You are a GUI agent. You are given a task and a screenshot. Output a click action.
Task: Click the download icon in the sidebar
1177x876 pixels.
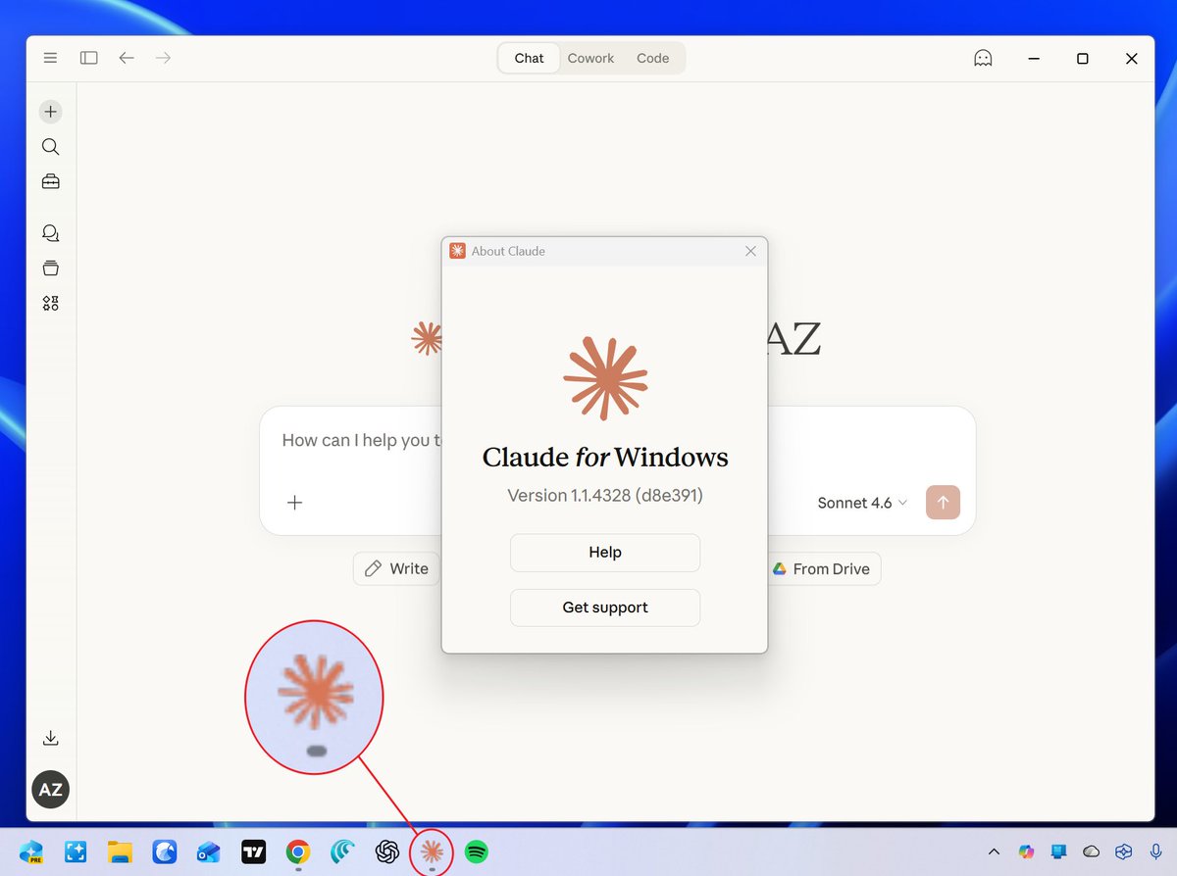click(51, 739)
